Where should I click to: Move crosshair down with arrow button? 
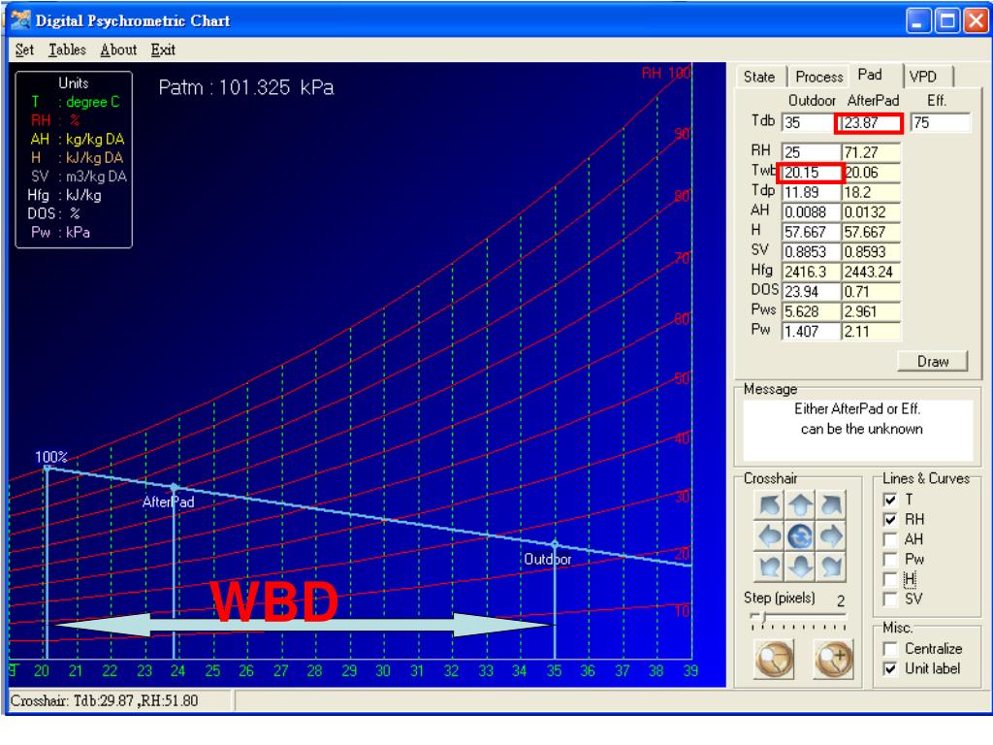pyautogui.click(x=800, y=567)
